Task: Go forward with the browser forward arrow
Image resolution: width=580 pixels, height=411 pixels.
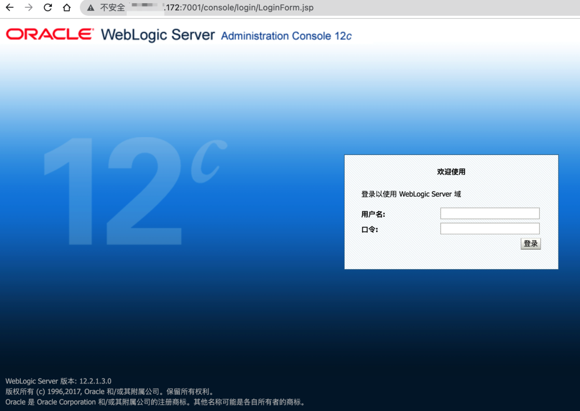Action: (28, 8)
